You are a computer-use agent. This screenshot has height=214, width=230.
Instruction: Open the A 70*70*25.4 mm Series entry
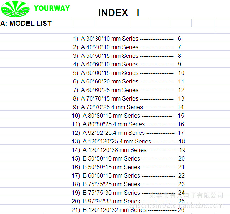(x=112, y=107)
